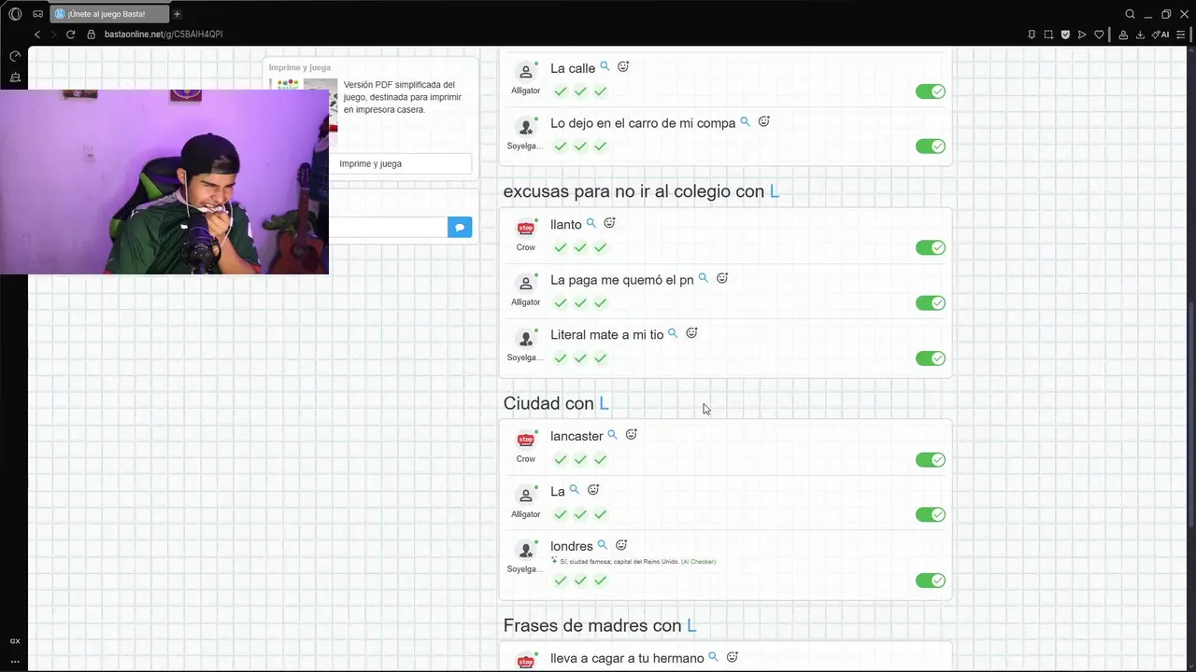Click search icon beside 'llanto'
The image size is (1196, 672).
click(x=591, y=223)
